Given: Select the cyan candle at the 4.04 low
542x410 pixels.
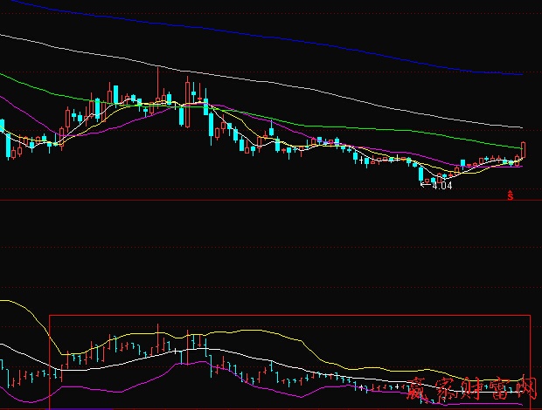Looking at the screenshot, I should (422, 173).
